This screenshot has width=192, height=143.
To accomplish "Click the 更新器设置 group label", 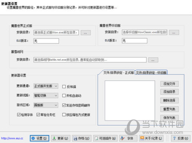I will [x=19, y=75].
